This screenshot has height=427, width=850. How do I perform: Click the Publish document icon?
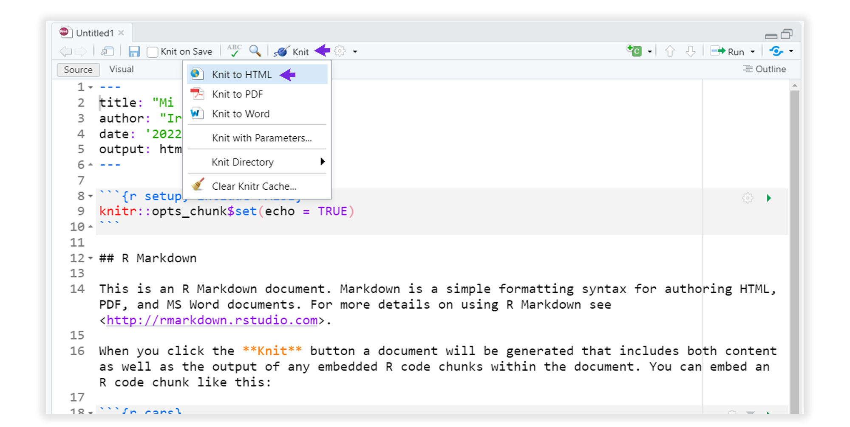click(x=776, y=51)
